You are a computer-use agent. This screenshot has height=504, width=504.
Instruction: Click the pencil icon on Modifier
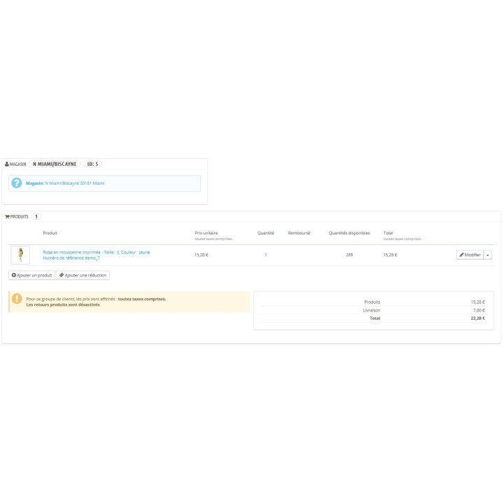(461, 255)
